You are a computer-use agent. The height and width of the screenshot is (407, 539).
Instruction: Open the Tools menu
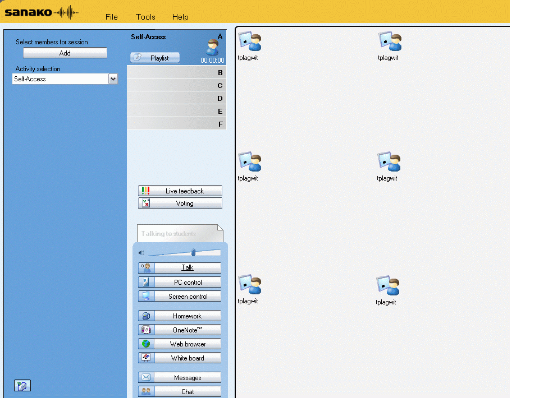coord(145,17)
